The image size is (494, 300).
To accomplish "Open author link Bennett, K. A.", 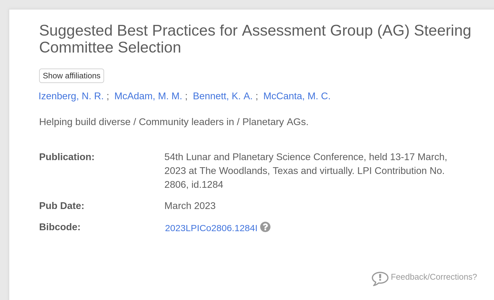I will 222,96.
